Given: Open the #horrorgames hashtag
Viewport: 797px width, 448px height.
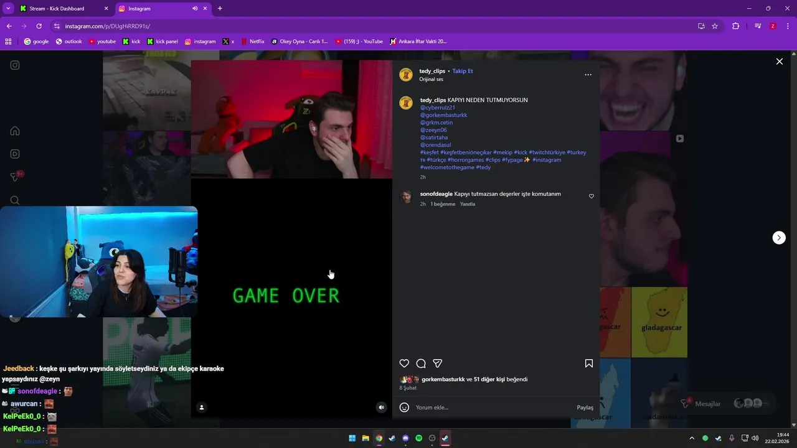Looking at the screenshot, I should click(466, 160).
